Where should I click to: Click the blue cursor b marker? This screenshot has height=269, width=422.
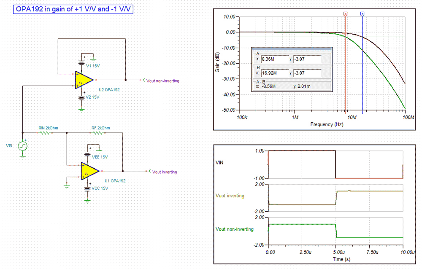tap(362, 14)
